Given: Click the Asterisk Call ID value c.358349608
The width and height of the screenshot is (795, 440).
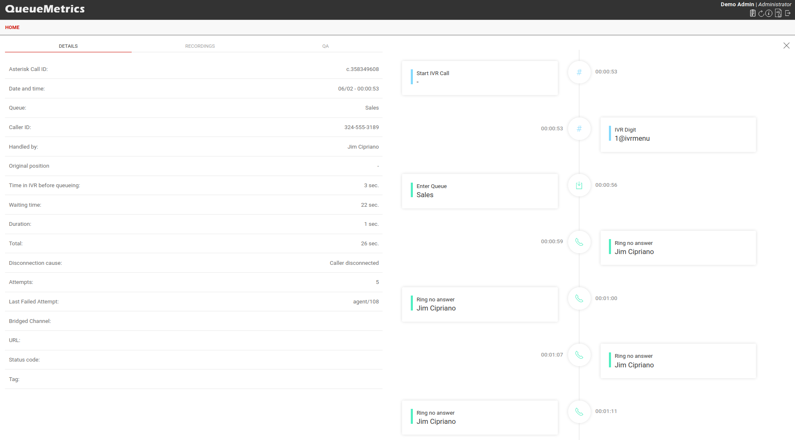Looking at the screenshot, I should click(x=362, y=69).
